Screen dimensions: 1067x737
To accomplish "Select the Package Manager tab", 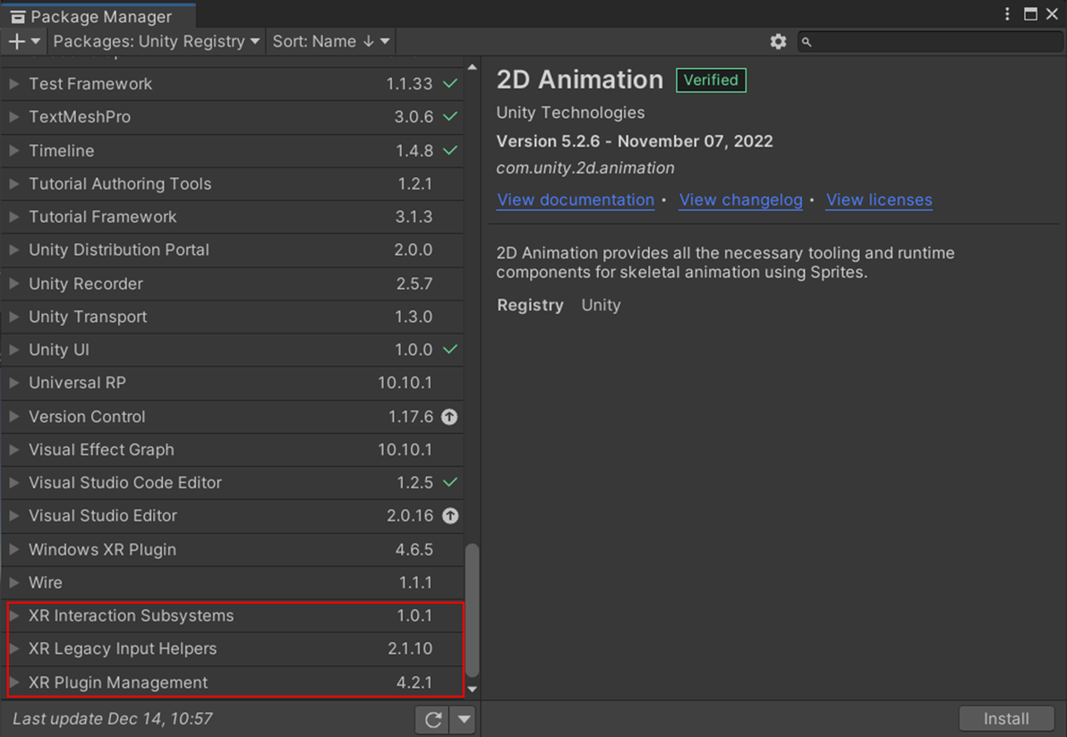I will click(98, 16).
